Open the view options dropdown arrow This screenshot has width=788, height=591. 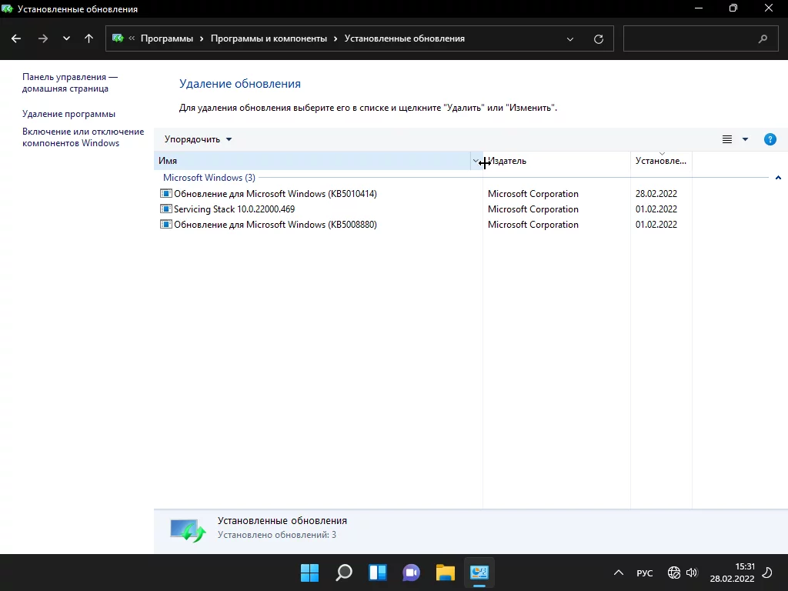[x=745, y=139]
